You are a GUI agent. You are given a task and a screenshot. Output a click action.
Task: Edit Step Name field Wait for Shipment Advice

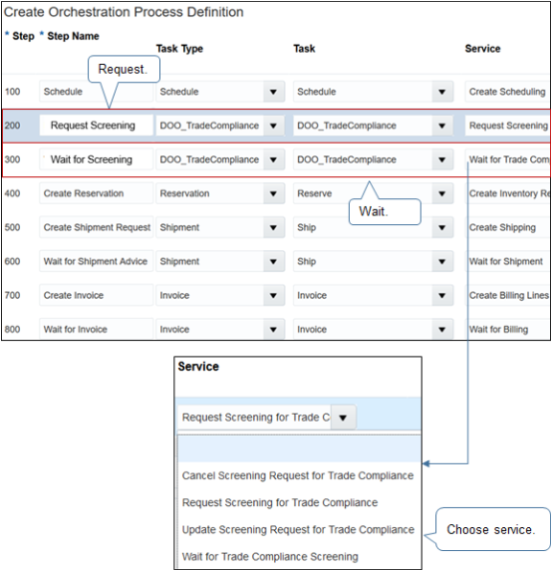click(x=96, y=261)
